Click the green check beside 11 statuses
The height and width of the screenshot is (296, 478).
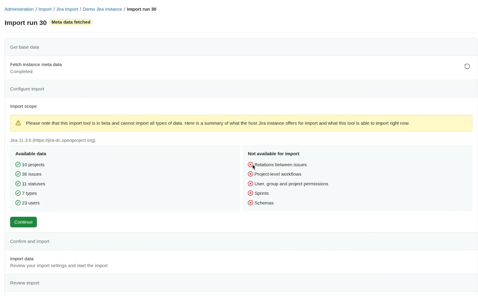[18, 184]
